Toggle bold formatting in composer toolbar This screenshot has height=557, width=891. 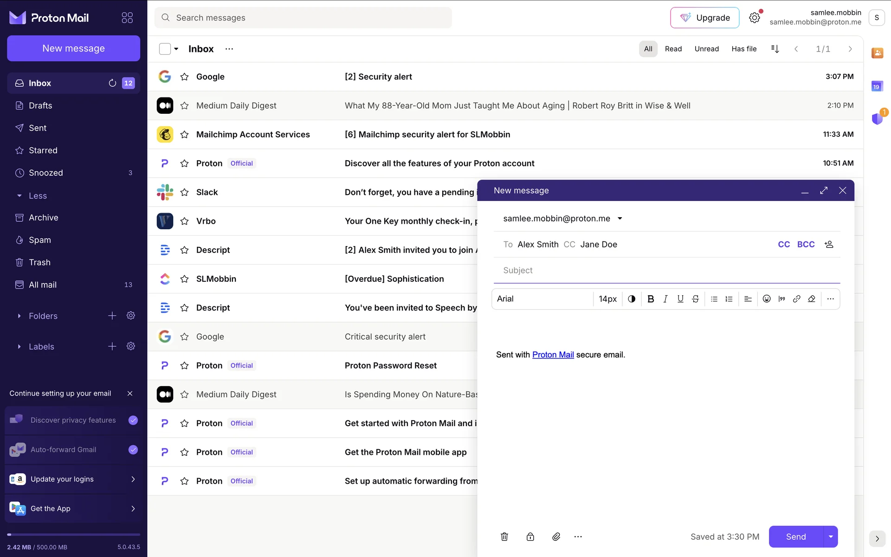pyautogui.click(x=651, y=299)
